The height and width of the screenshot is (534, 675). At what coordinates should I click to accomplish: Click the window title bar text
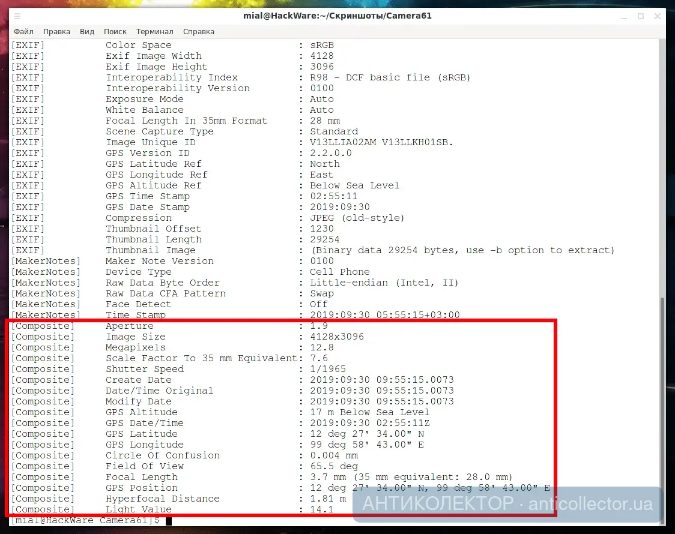[x=337, y=16]
